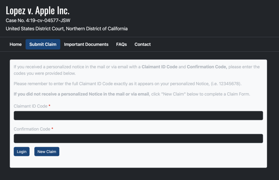Click red asterisk beside Claimant ID Code
The image size is (279, 180).
[50, 106]
